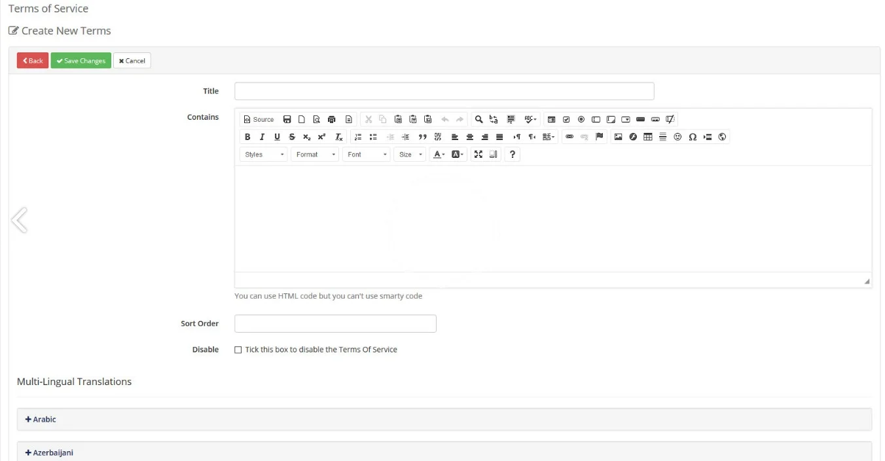
Task: Click the Italic formatting icon
Action: pyautogui.click(x=262, y=137)
